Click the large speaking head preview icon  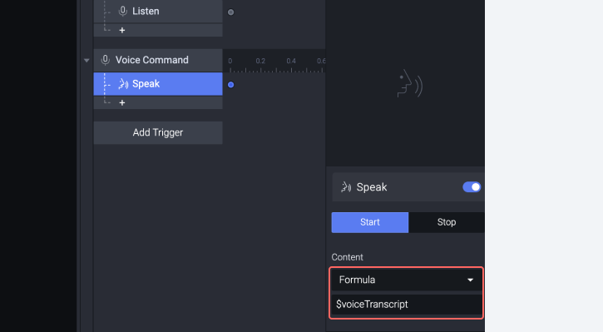click(x=409, y=83)
